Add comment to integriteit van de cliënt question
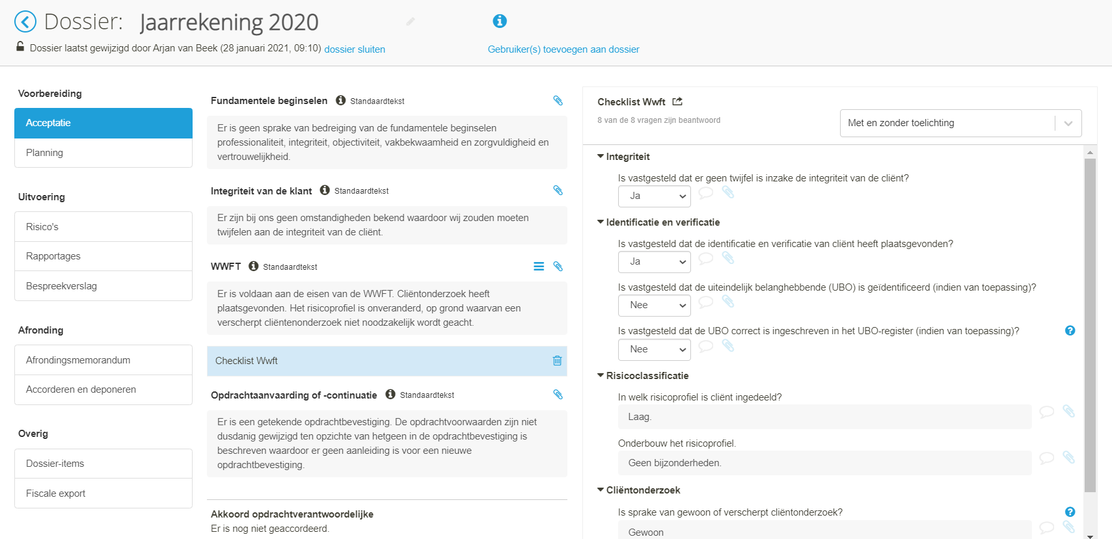 tap(706, 193)
